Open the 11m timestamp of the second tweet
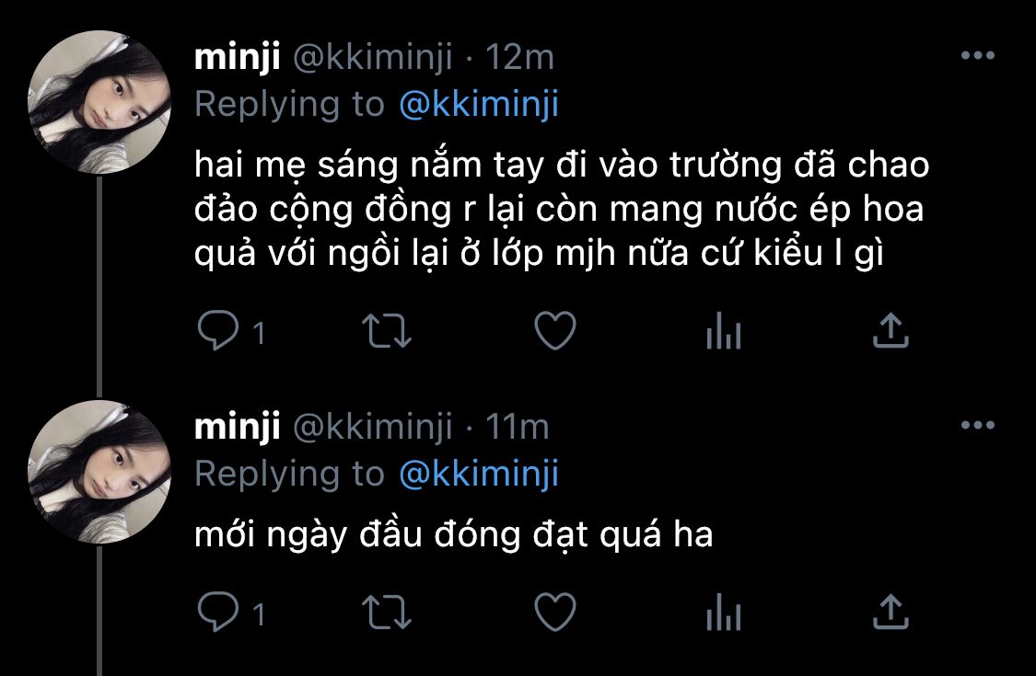 (x=518, y=427)
